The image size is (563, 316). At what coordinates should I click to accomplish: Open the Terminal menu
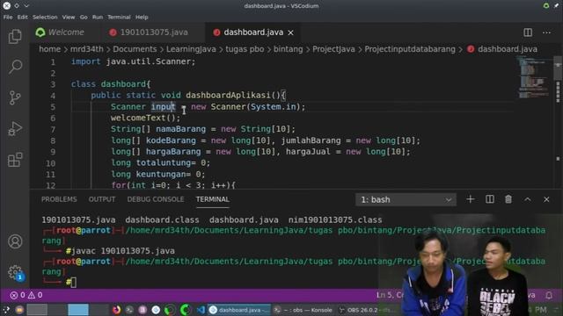119,18
